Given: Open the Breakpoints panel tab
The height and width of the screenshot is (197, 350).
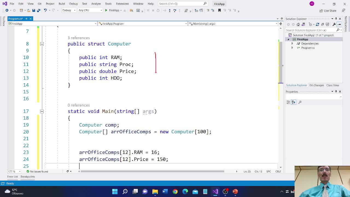Looking at the screenshot, I should coord(28,177).
